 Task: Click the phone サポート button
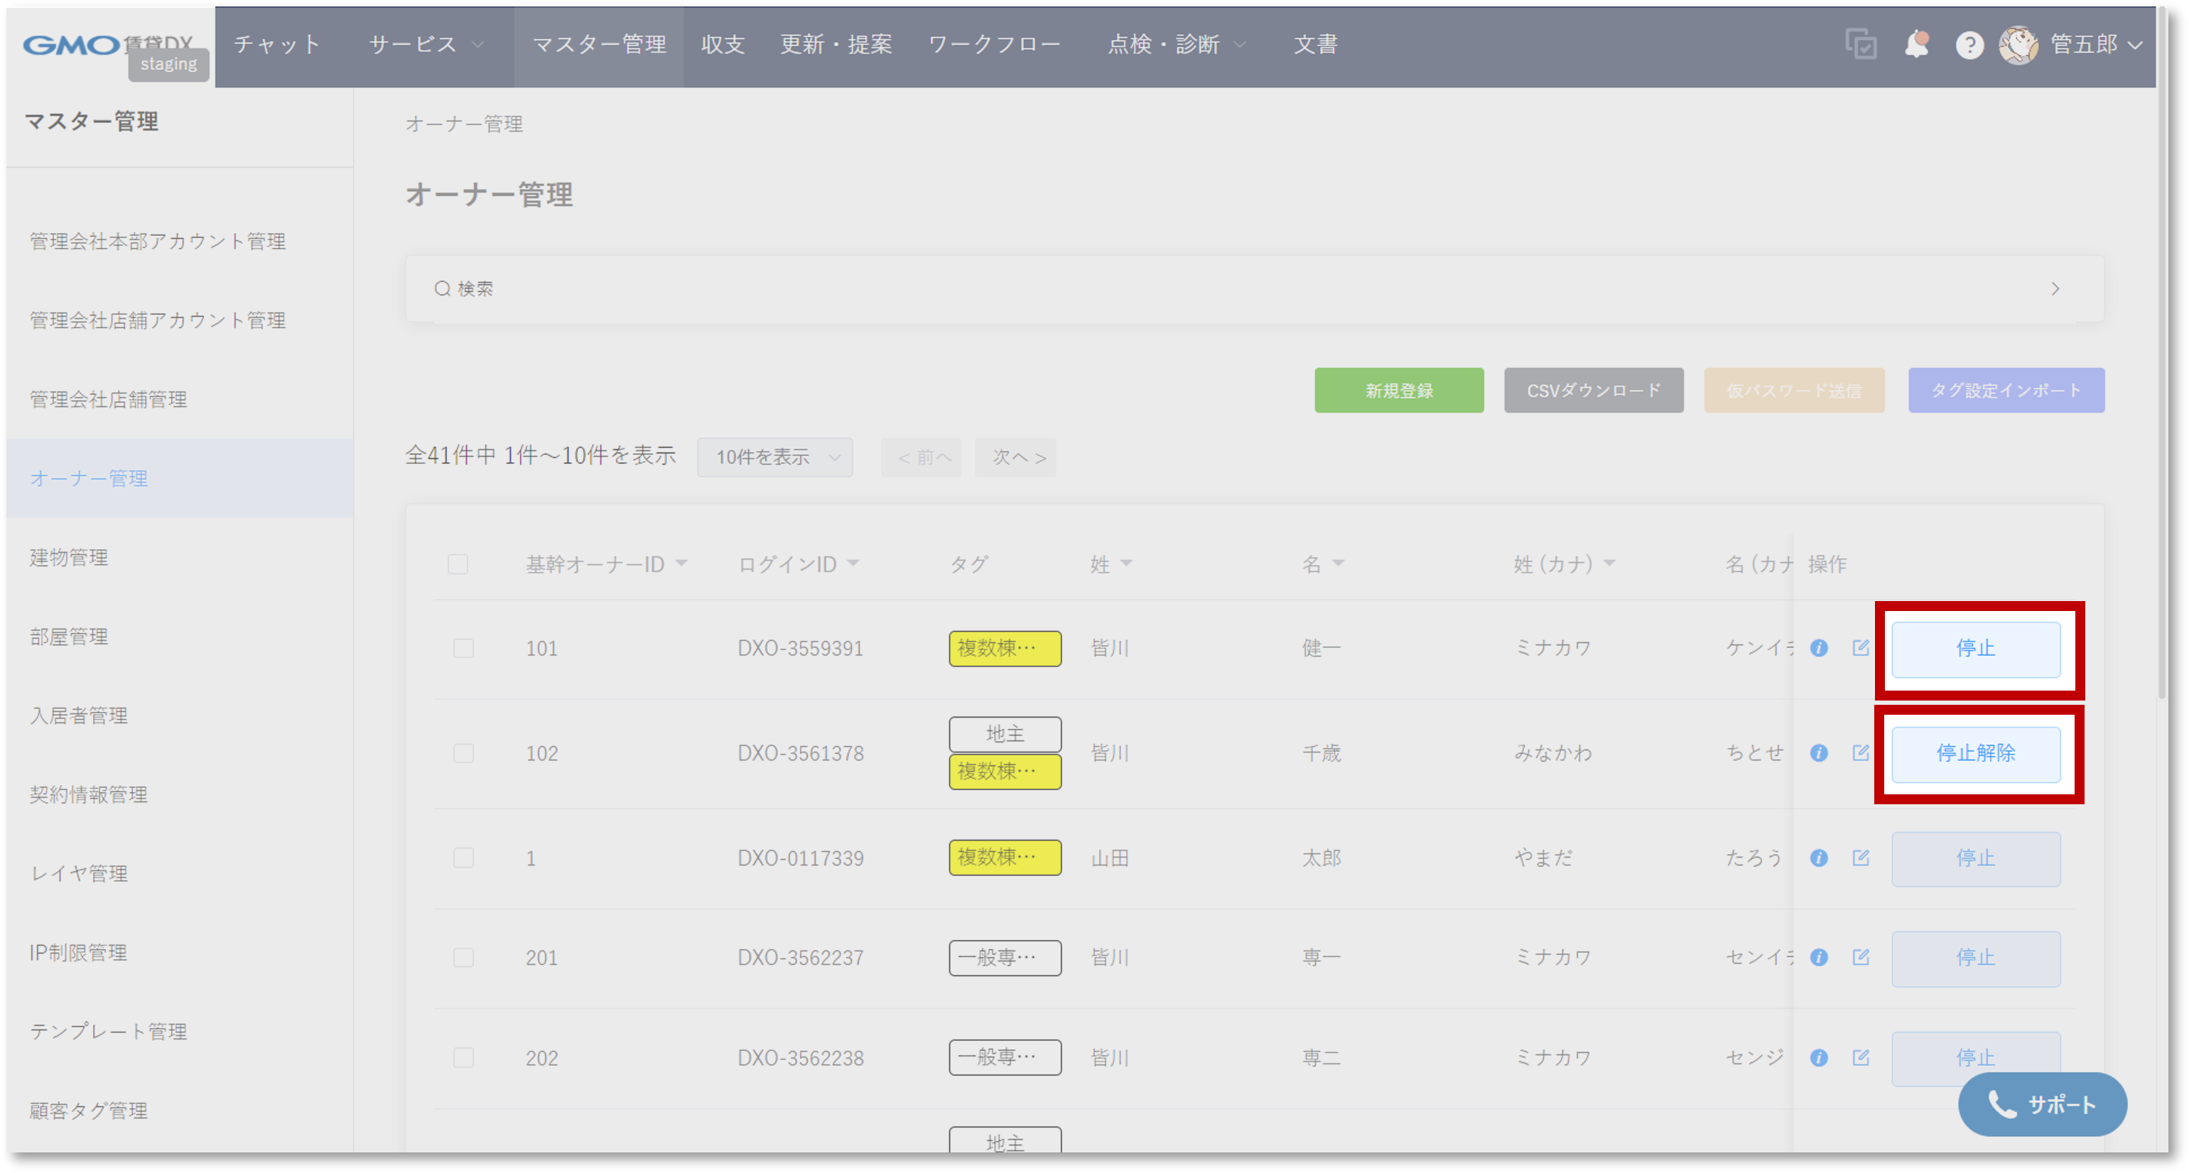point(2042,1104)
